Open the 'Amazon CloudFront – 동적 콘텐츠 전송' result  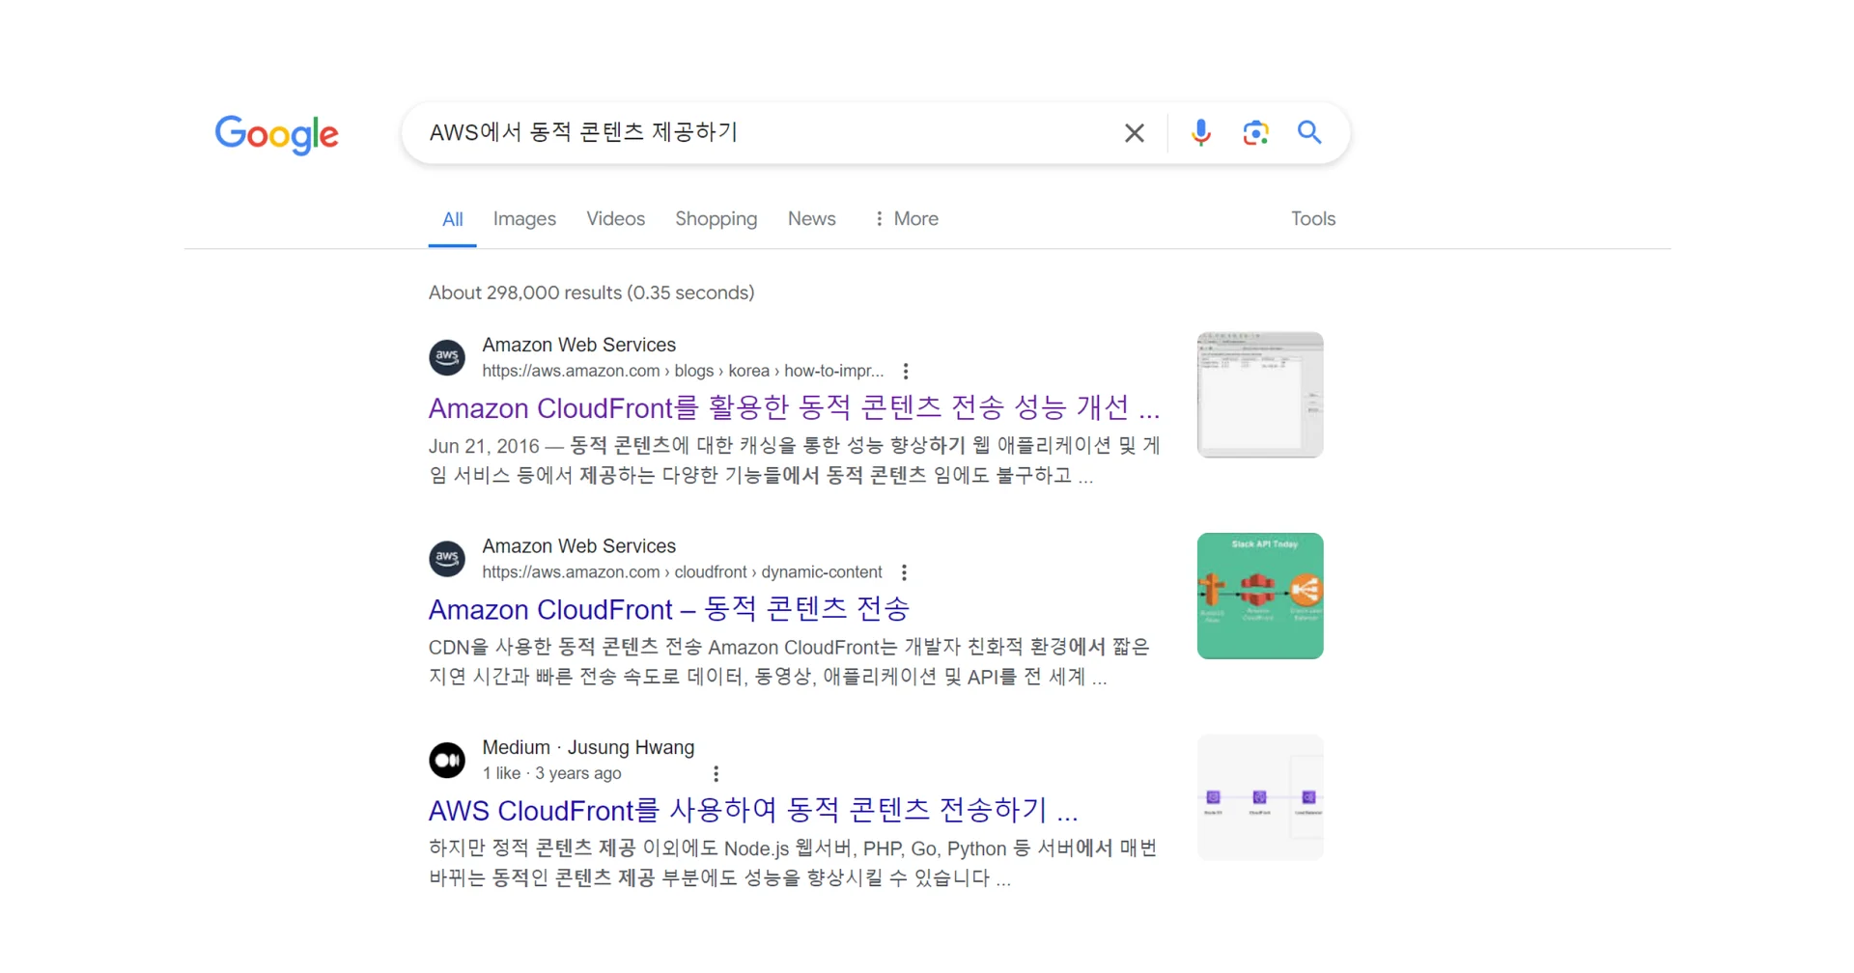(x=669, y=609)
